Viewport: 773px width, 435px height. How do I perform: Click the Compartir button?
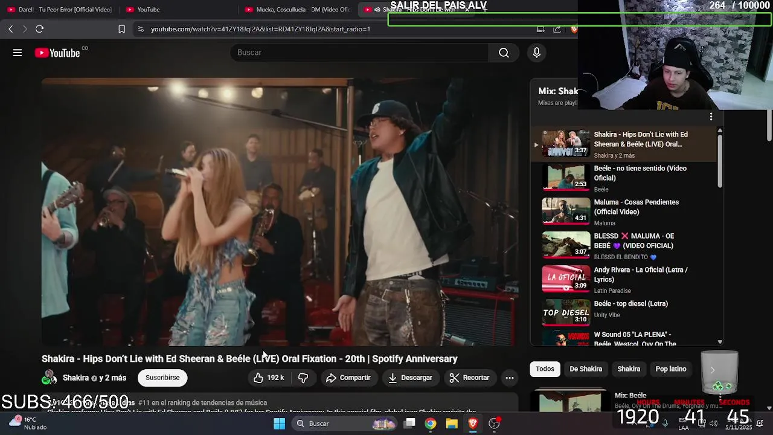[348, 378]
